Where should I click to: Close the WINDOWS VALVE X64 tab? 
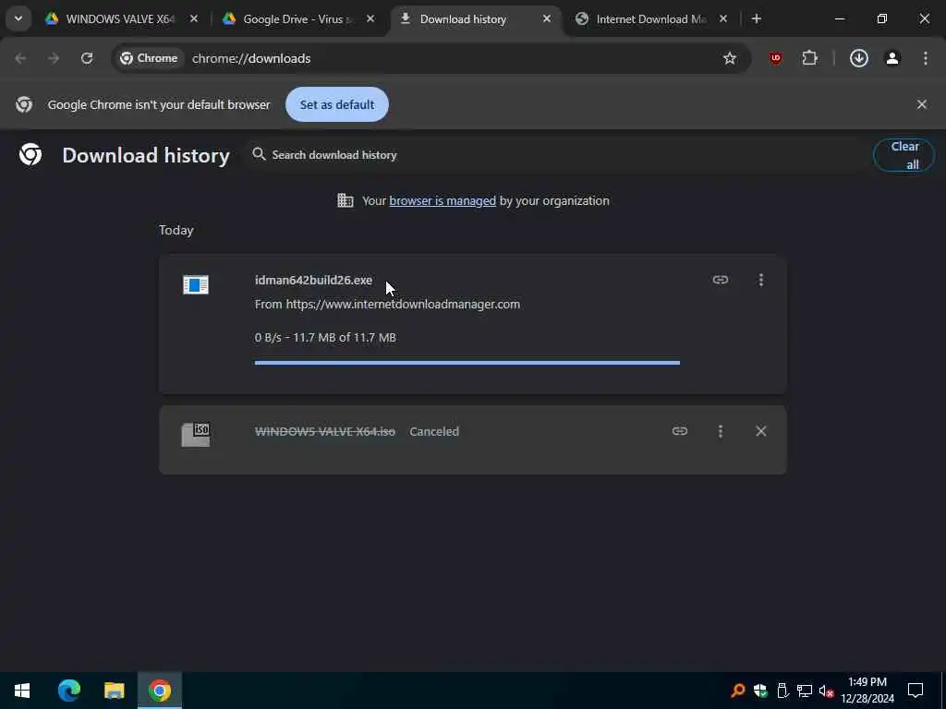[194, 19]
